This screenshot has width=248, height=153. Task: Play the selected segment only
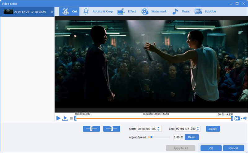tap(65, 118)
